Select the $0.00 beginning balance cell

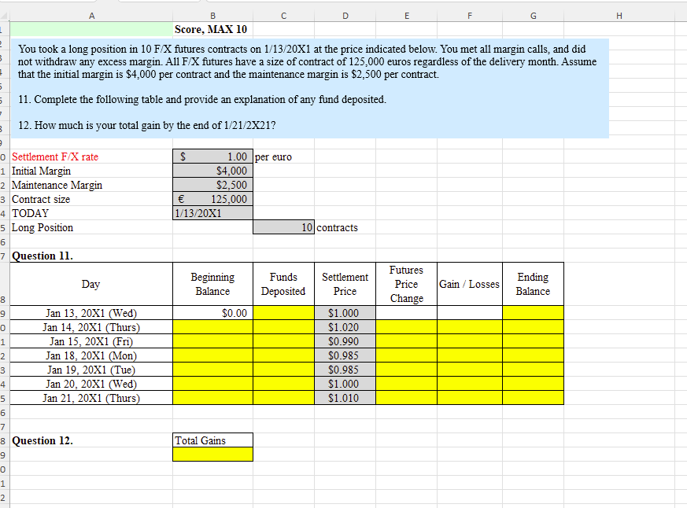(x=213, y=313)
